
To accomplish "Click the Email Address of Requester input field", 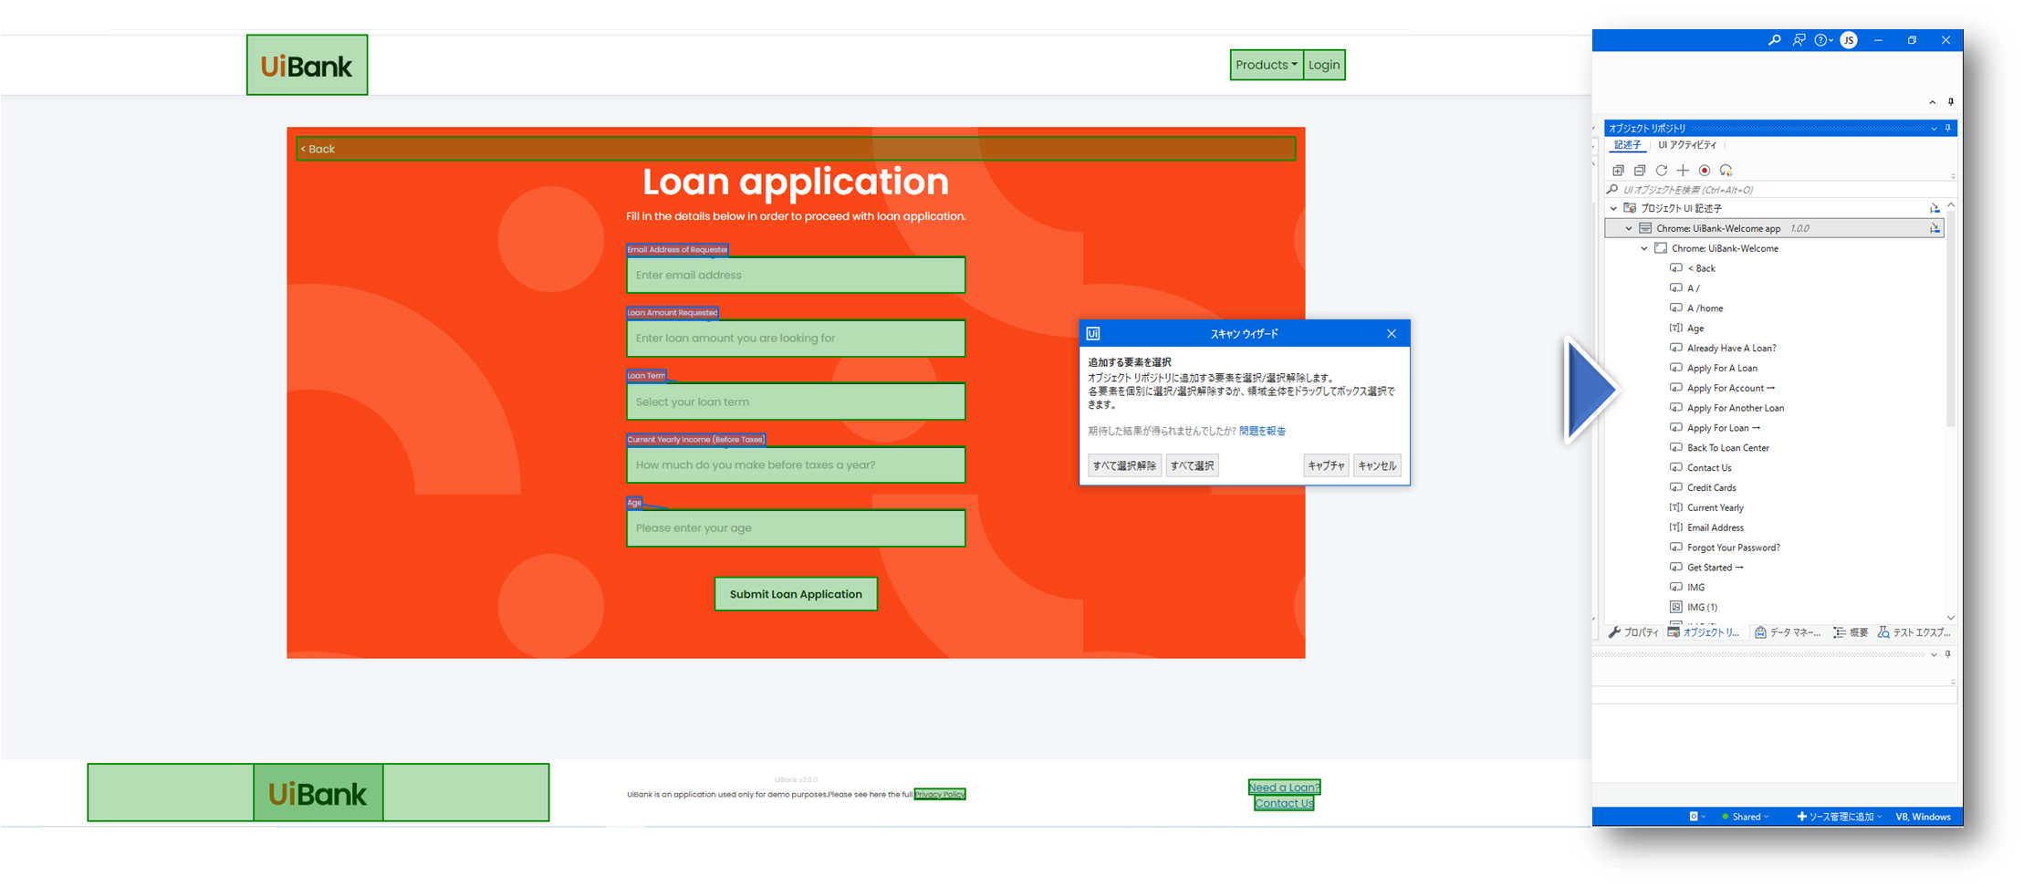I will (x=796, y=275).
